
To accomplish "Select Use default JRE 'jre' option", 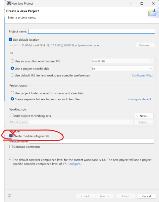I will click(12, 75).
